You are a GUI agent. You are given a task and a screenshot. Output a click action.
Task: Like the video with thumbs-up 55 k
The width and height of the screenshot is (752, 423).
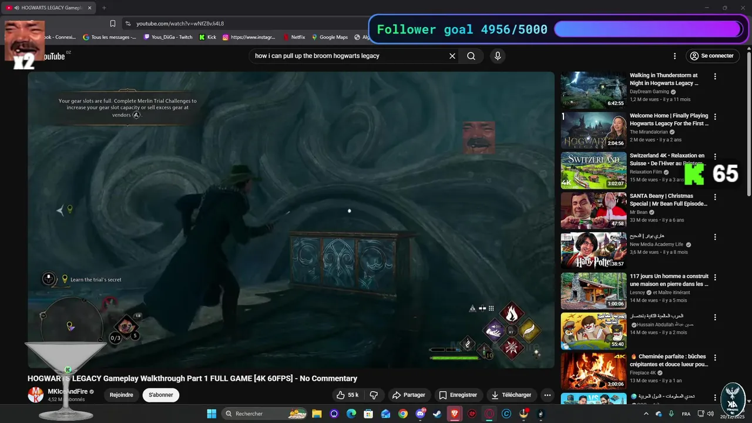pos(347,395)
